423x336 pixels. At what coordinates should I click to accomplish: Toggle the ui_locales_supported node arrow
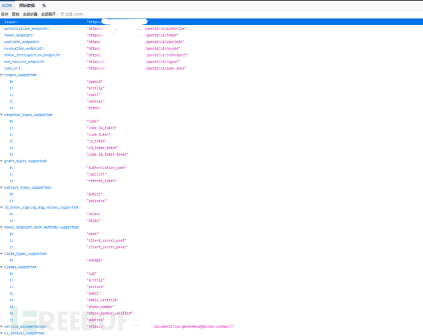2,333
